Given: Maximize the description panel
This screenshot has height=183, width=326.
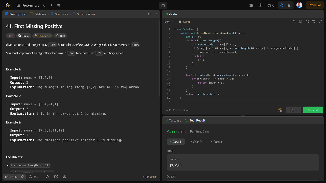Looking at the screenshot, I should pyautogui.click(x=149, y=14).
